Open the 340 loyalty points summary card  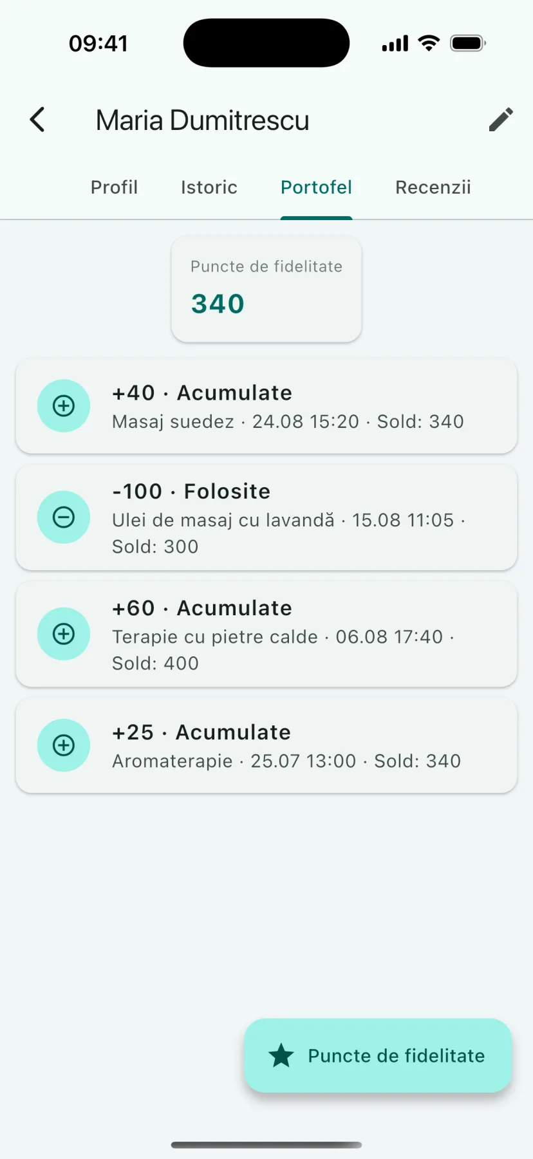coord(266,289)
